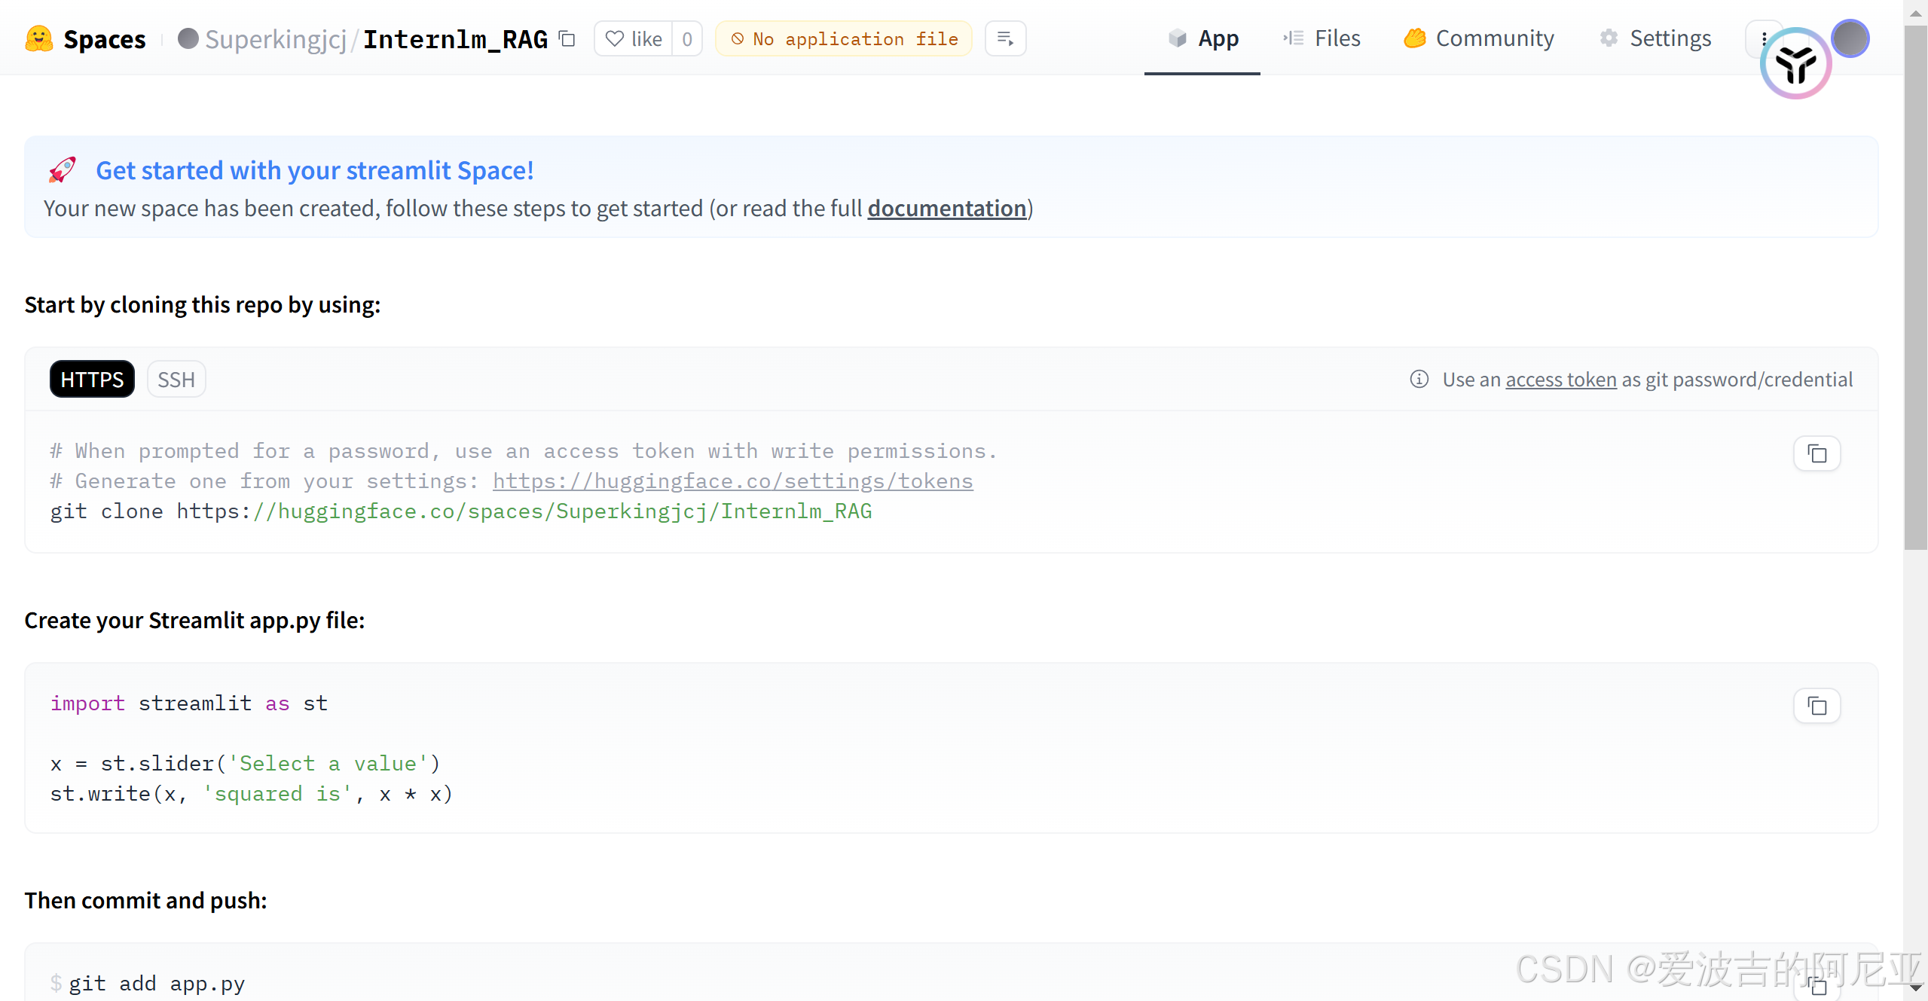
Task: Click the vertical page scrollbar thumb
Action: (1915, 286)
